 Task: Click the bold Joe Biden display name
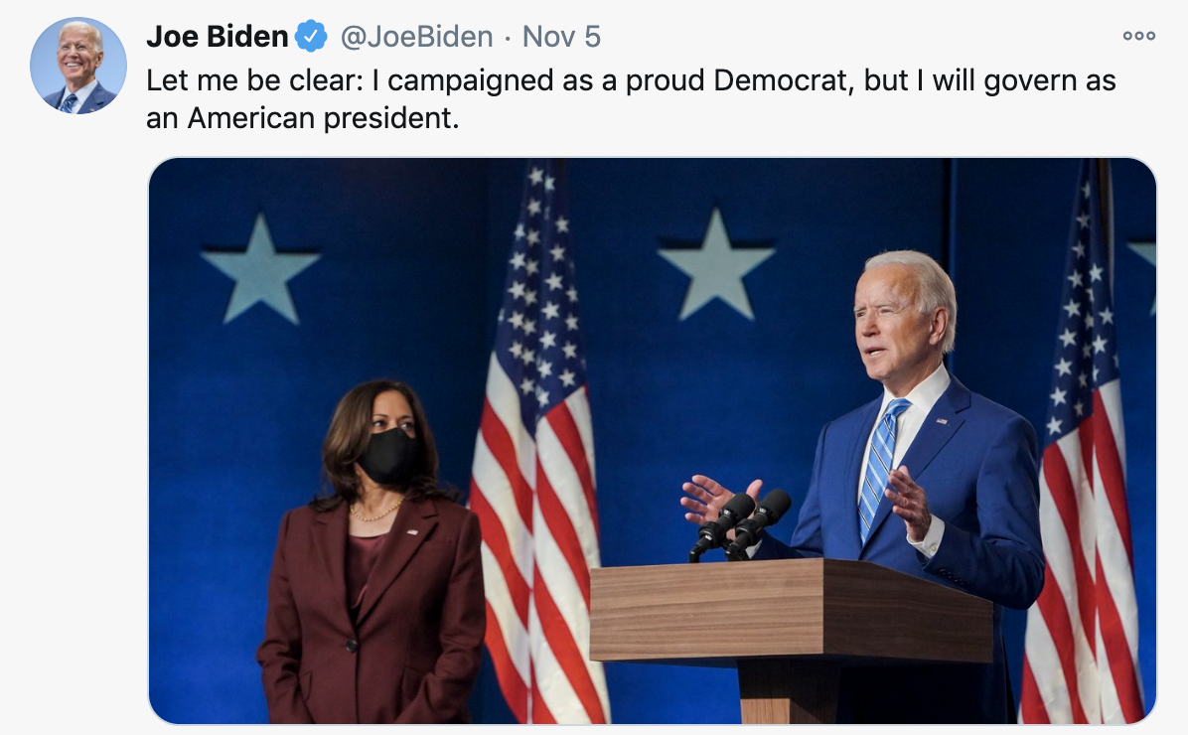click(x=218, y=37)
